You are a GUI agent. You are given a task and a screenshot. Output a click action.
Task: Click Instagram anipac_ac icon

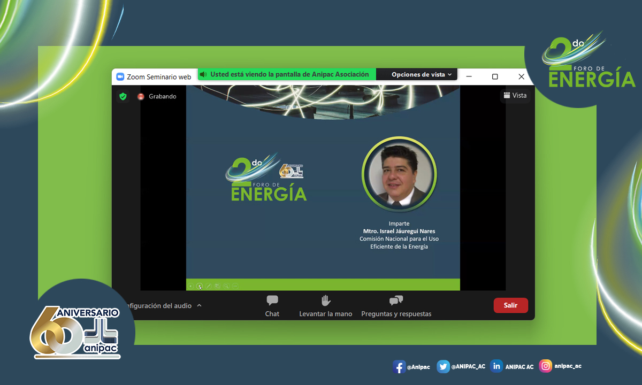pyautogui.click(x=546, y=366)
